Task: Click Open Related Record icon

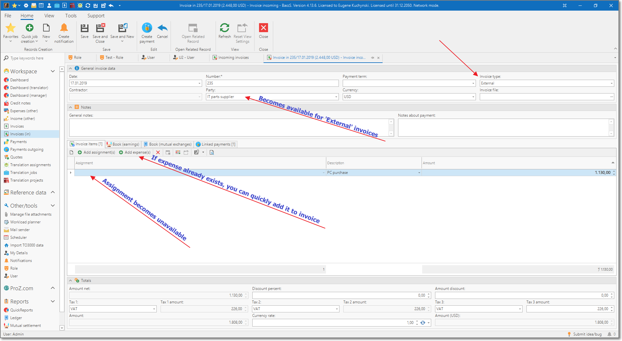Action: coord(193,28)
